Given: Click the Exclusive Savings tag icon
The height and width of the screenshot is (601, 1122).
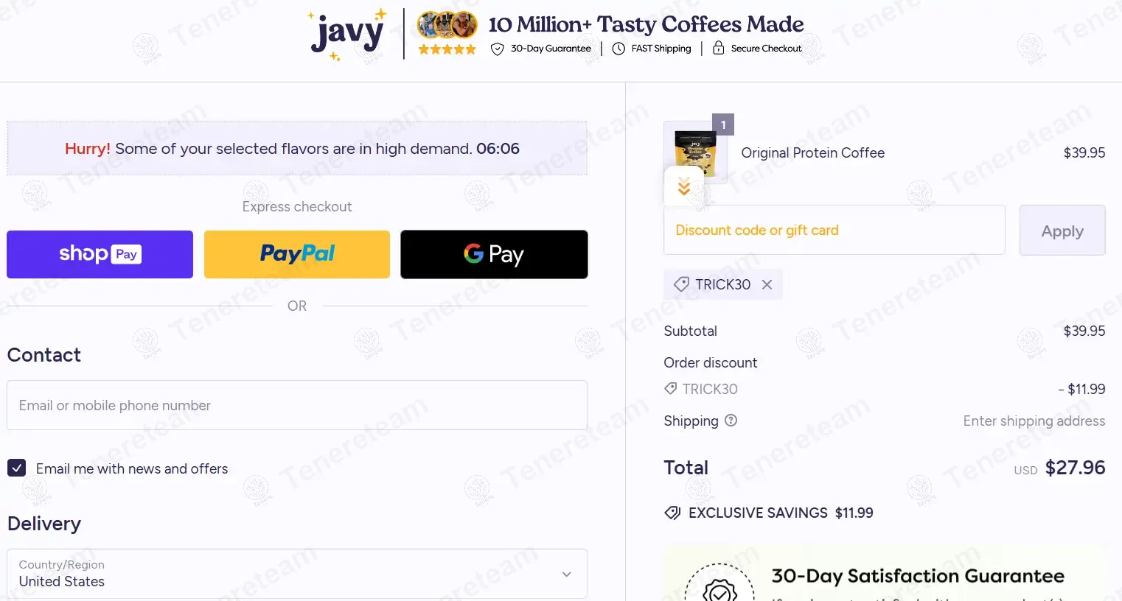Looking at the screenshot, I should pyautogui.click(x=672, y=513).
